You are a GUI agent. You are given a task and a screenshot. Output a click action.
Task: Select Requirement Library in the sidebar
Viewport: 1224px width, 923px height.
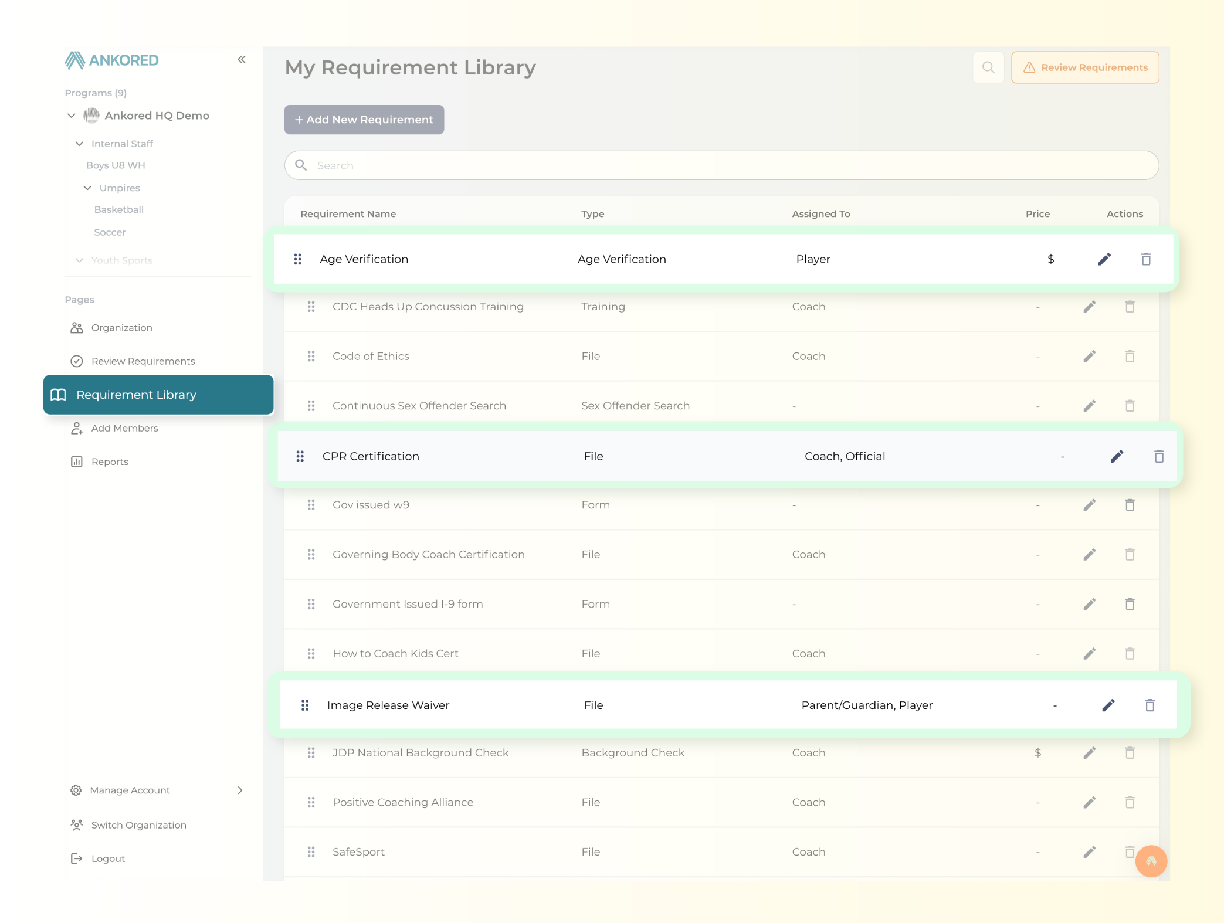coord(136,394)
